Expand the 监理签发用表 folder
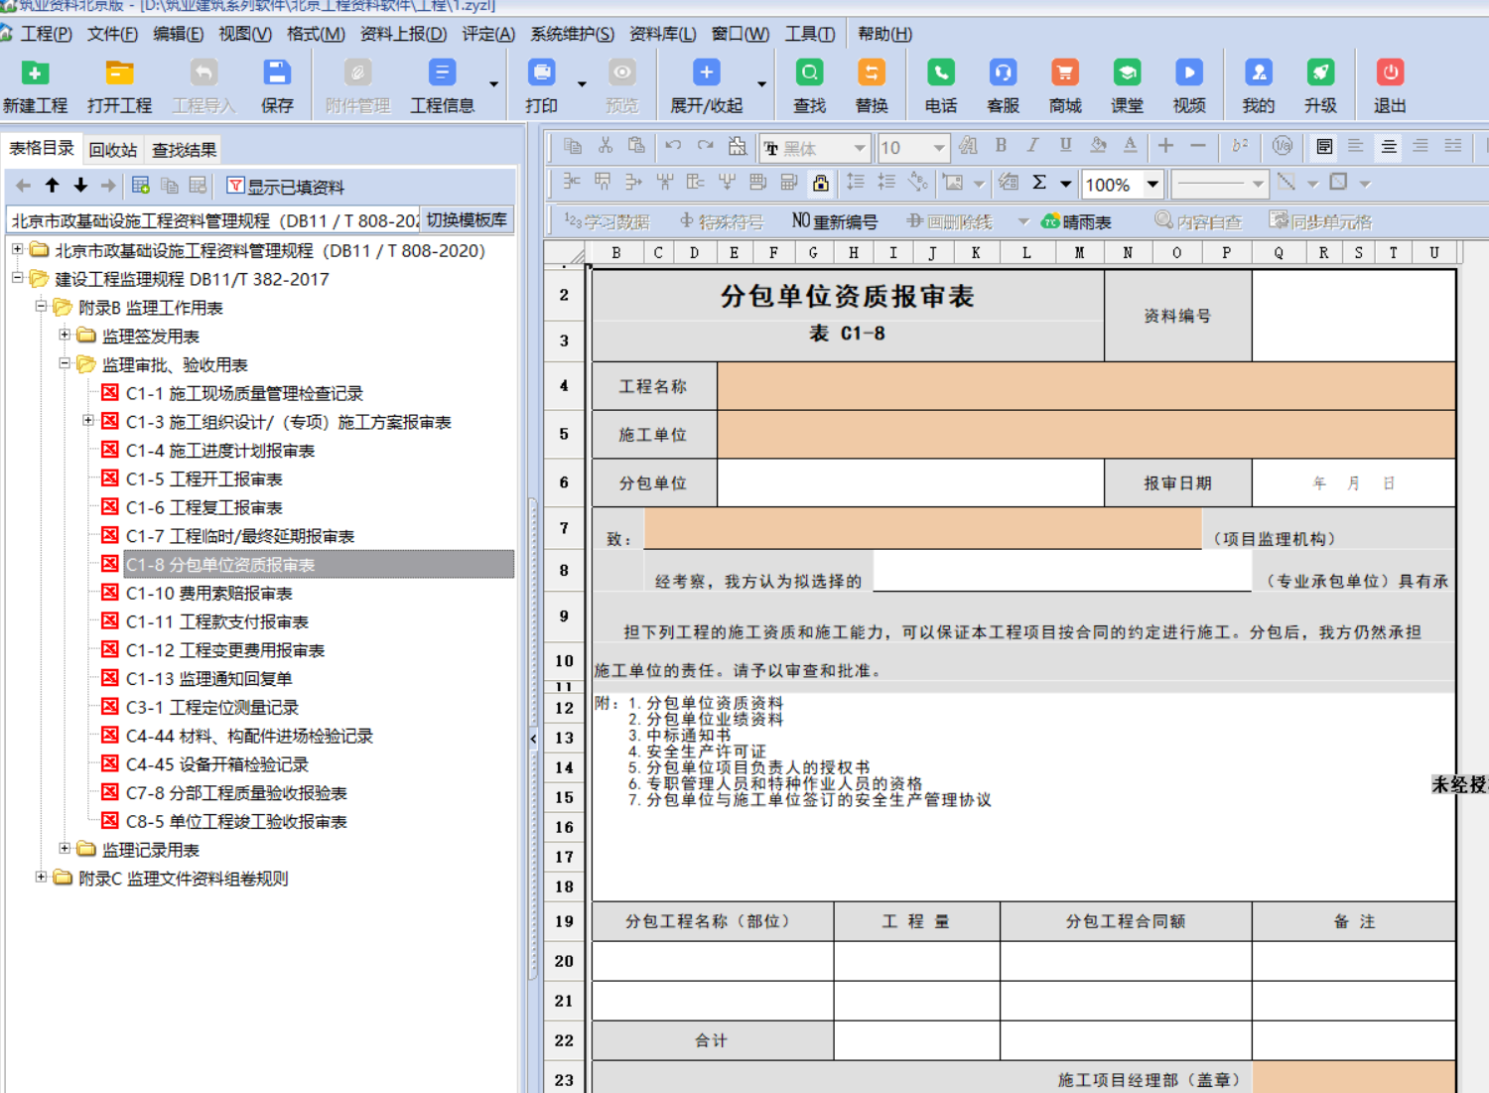The height and width of the screenshot is (1093, 1489). [65, 336]
